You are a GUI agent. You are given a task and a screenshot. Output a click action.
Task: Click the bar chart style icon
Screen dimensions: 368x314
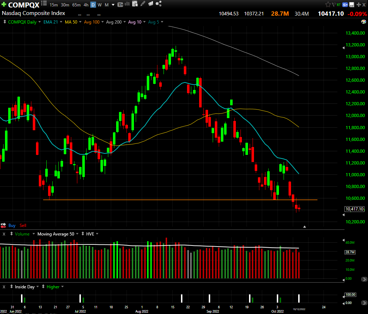(127, 4)
